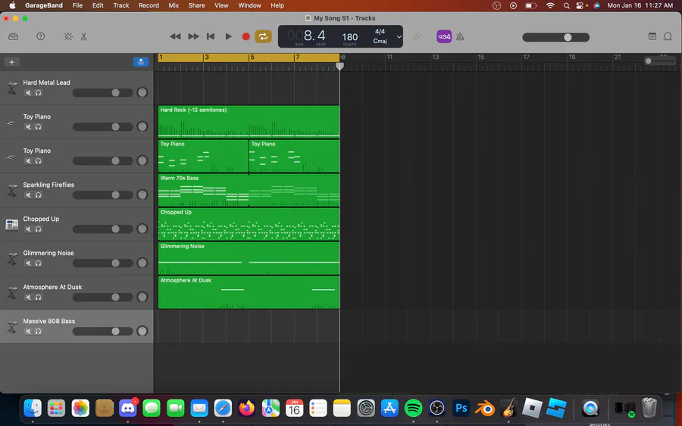Image resolution: width=682 pixels, height=426 pixels.
Task: Mute the Atmosphere At Dusk track
Action: coord(28,297)
